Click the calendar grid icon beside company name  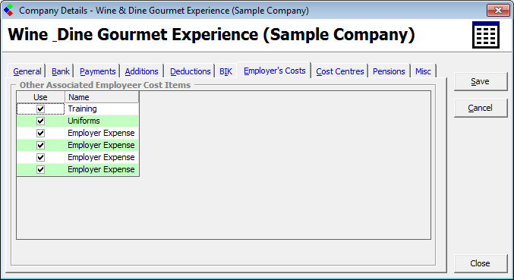pos(486,35)
